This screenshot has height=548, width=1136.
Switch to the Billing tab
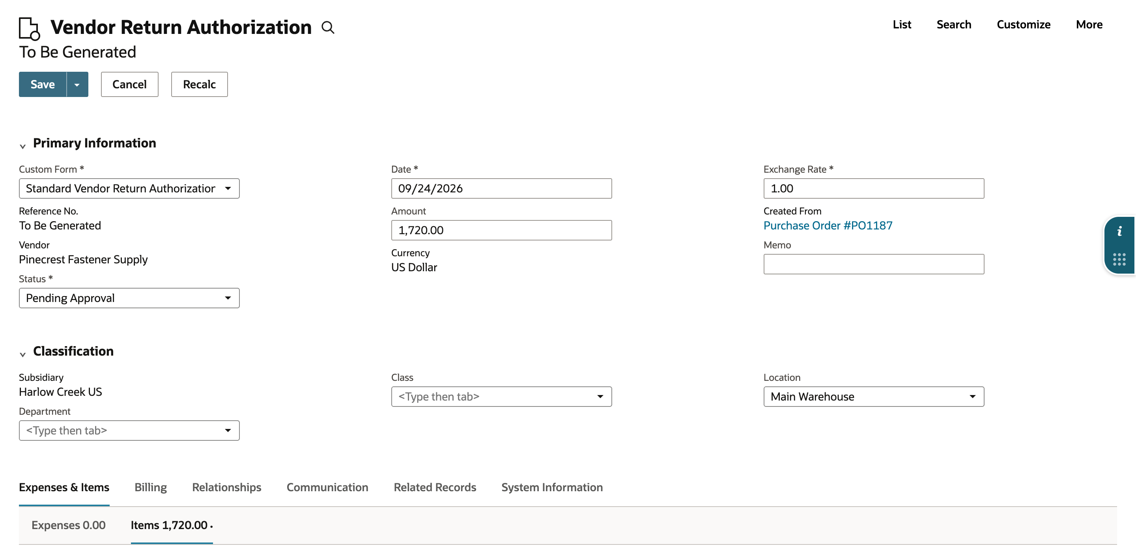(150, 487)
